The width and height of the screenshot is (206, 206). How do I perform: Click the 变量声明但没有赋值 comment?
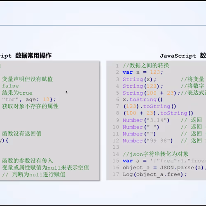click(x=28, y=79)
